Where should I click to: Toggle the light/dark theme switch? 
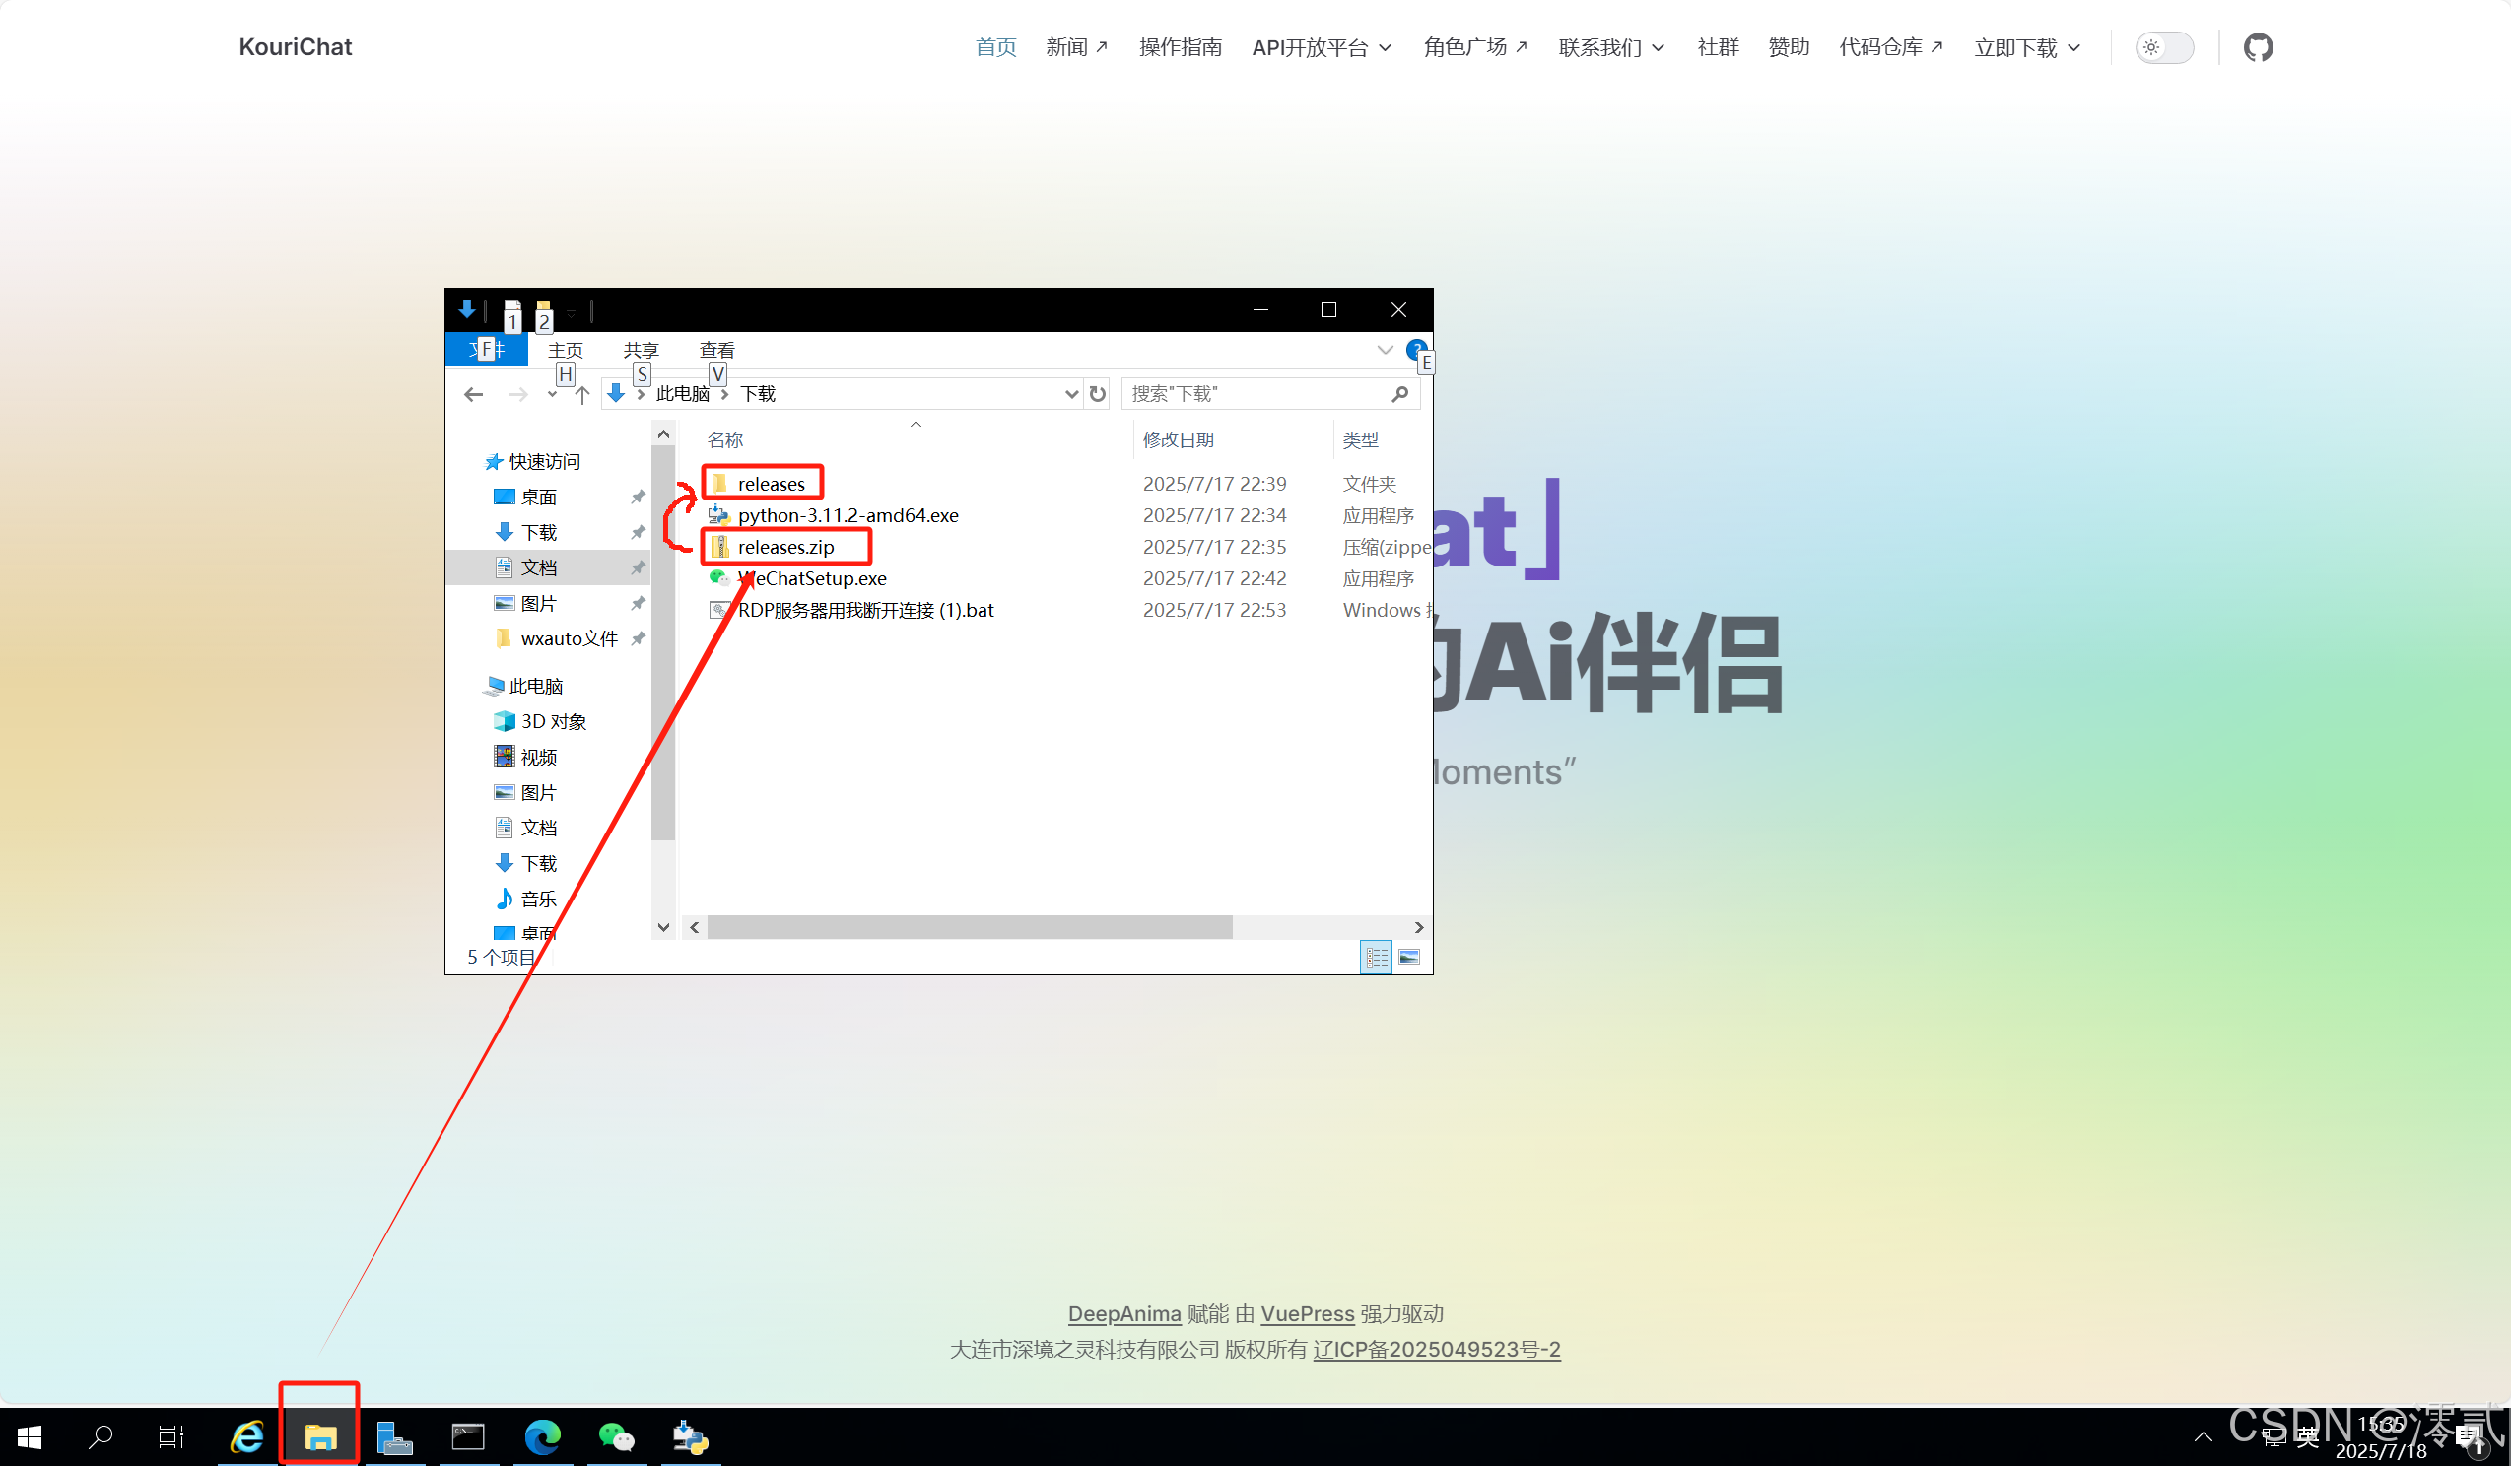[2163, 47]
